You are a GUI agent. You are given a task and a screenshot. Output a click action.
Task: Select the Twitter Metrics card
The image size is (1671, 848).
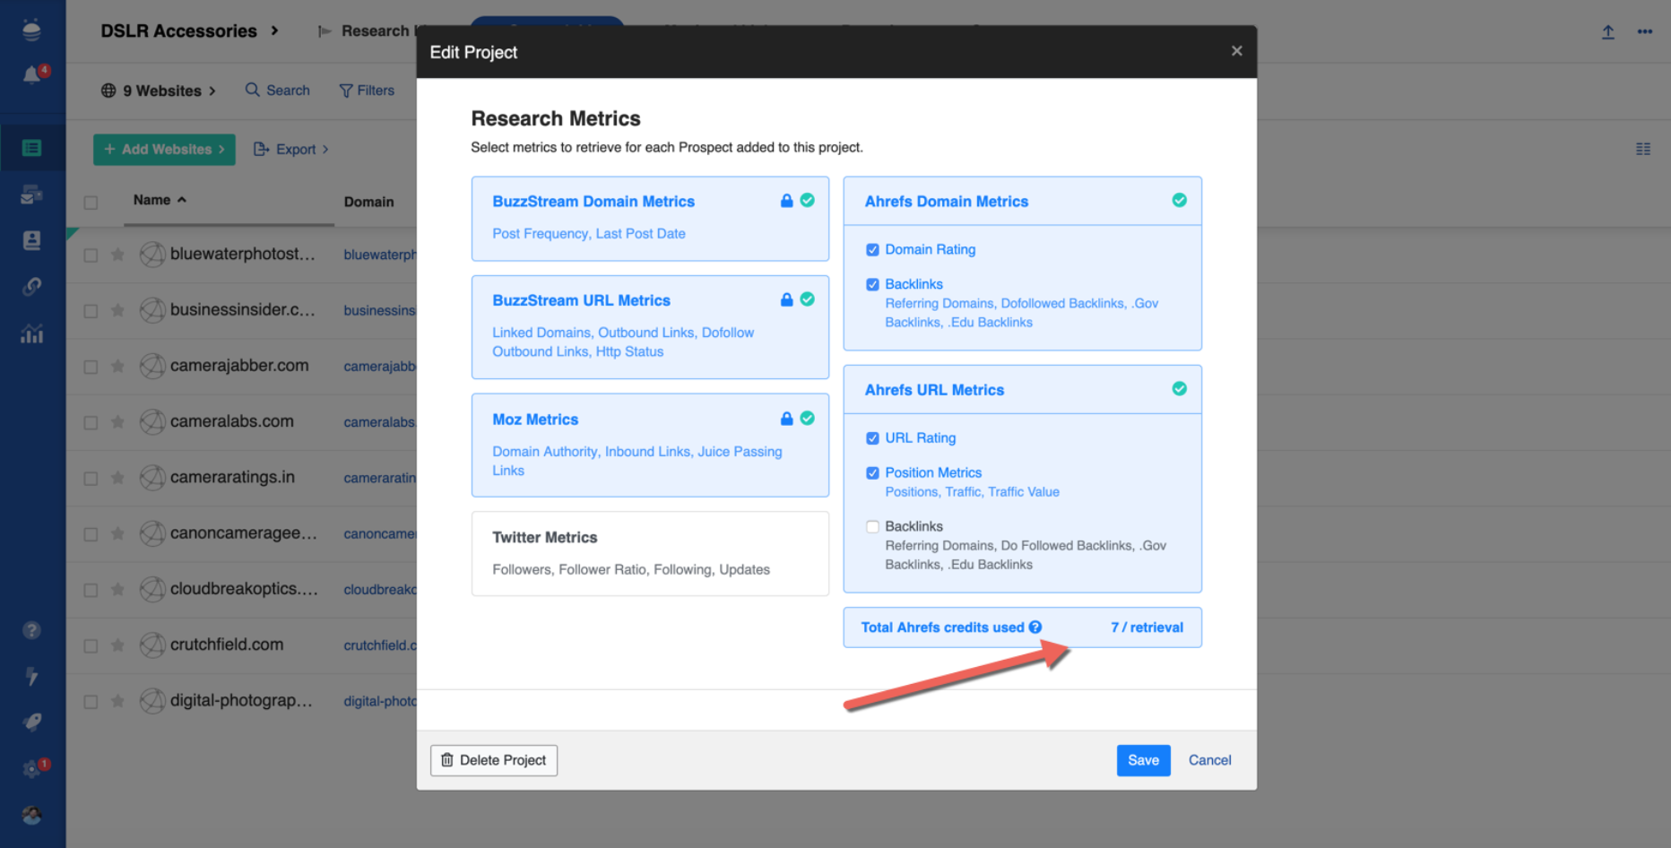(650, 553)
